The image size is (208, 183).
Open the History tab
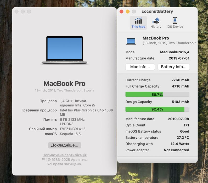click(x=156, y=23)
